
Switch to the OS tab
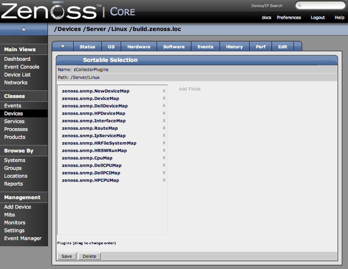point(111,47)
